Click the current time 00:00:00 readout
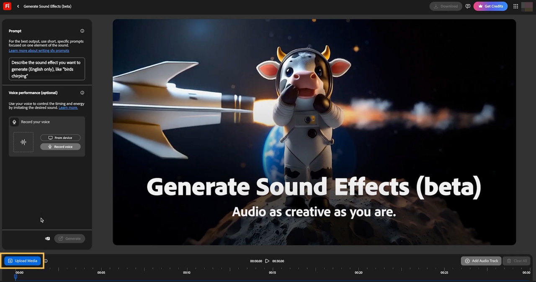Viewport: 536px width, 282px height. pos(256,261)
